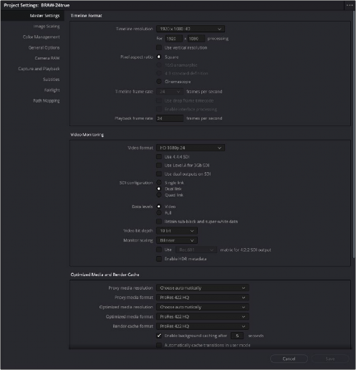
Task: Expand the Timeline resolution dropdown
Action: 191,29
